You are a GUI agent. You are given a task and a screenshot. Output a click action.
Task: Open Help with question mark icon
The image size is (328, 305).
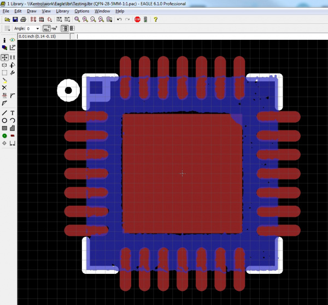(x=155, y=20)
